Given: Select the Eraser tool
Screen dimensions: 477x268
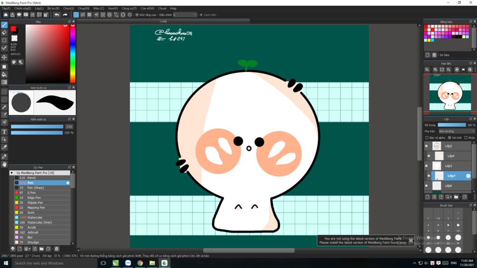Looking at the screenshot, I should 4,33.
